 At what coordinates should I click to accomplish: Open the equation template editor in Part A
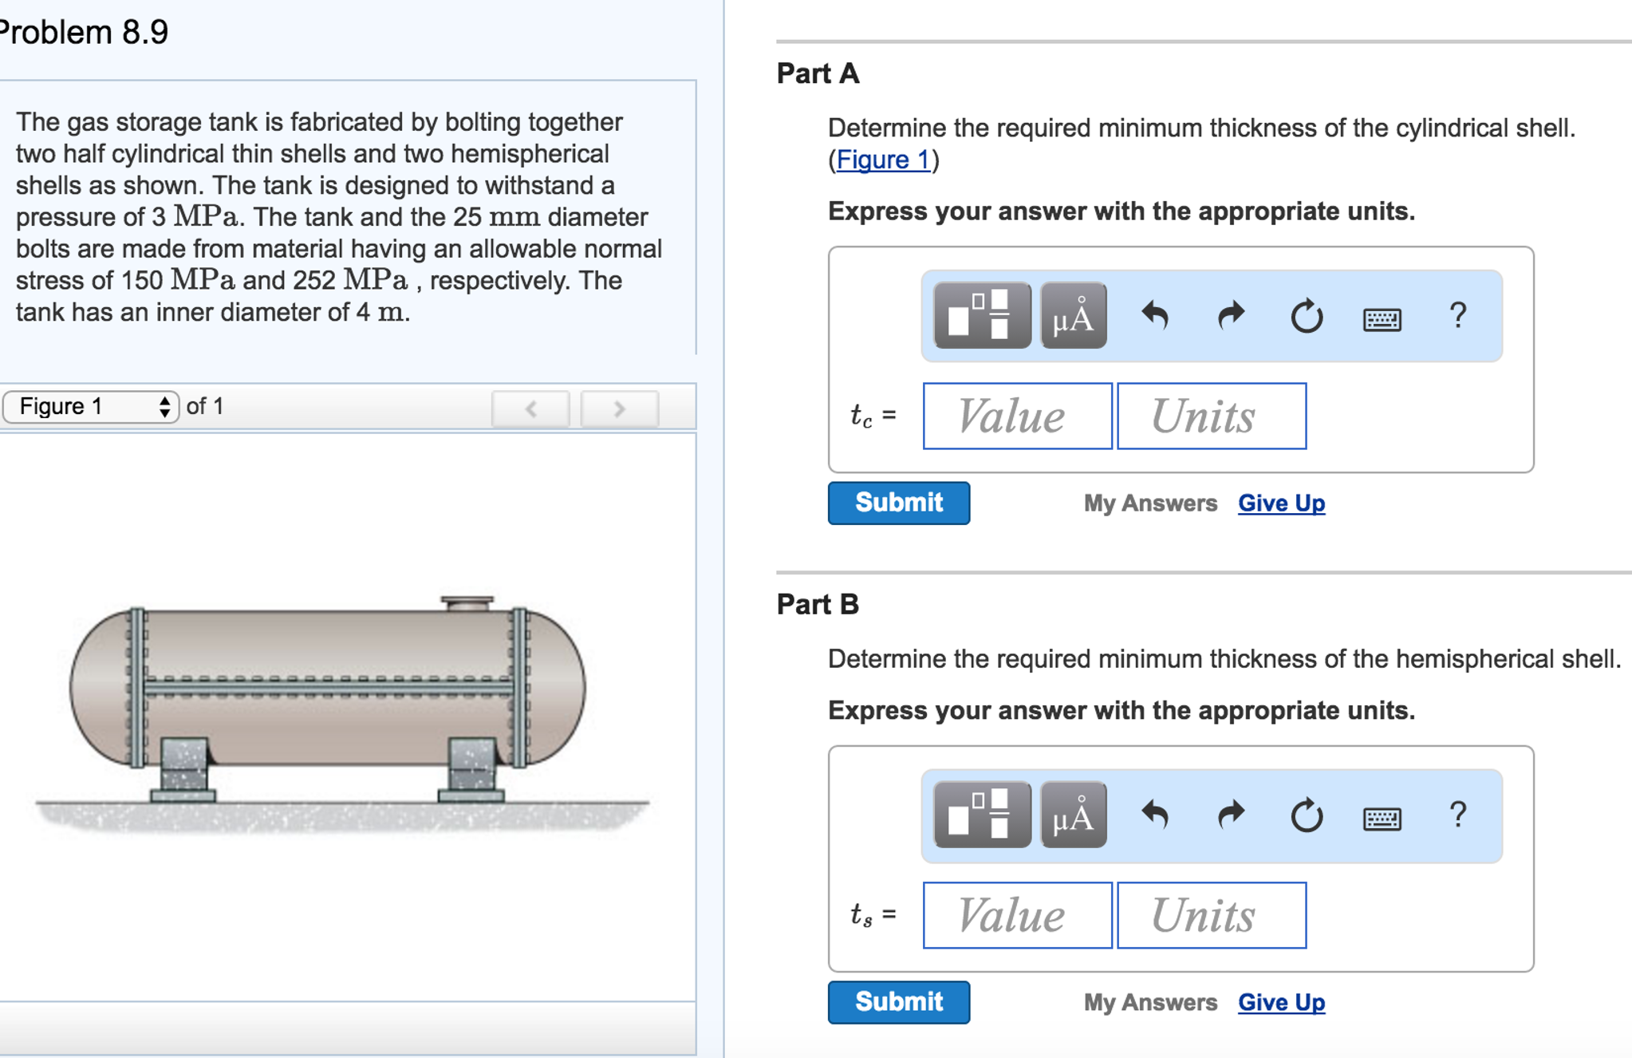click(x=981, y=315)
